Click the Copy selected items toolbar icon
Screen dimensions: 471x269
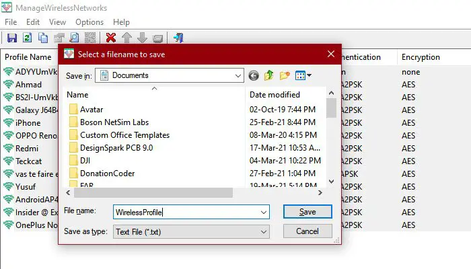[43, 38]
